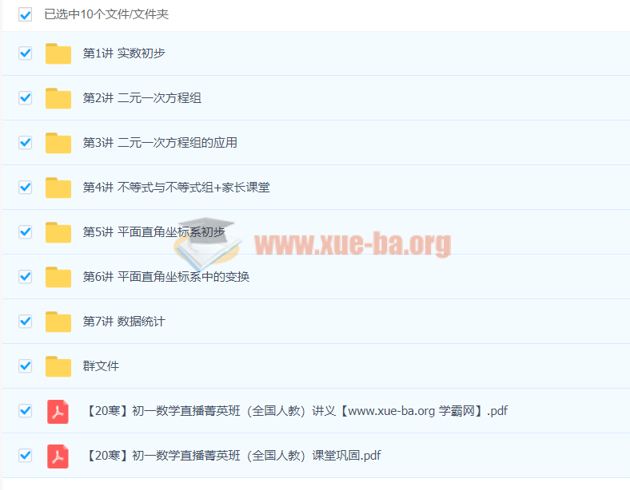Image resolution: width=630 pixels, height=490 pixels.
Task: Open the 第7讲 数据统计 folder name
Action: [x=124, y=322]
